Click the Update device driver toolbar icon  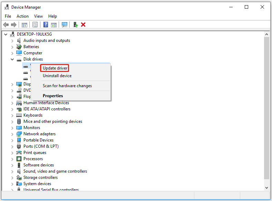pos(76,25)
